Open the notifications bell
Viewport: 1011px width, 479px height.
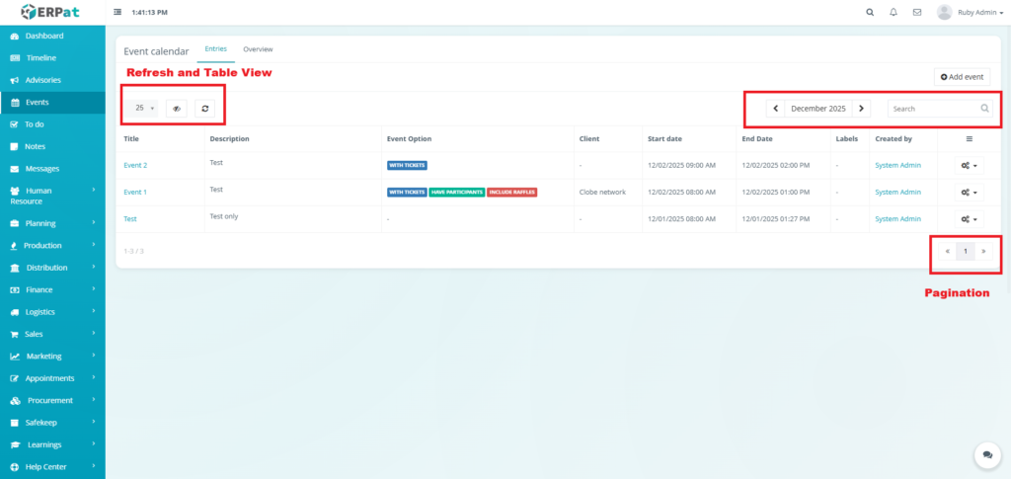[894, 13]
